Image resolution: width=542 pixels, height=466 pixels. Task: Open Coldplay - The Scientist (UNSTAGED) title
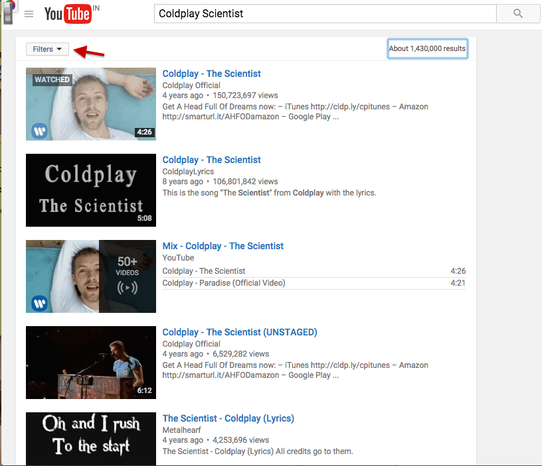click(240, 332)
